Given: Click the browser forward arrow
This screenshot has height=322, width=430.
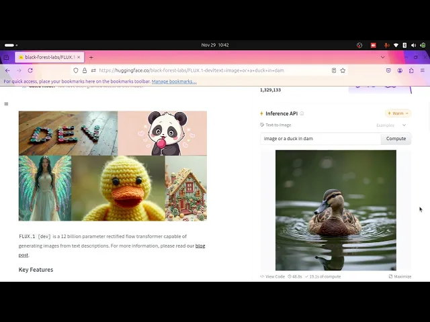Looking at the screenshot, I should coord(19,70).
